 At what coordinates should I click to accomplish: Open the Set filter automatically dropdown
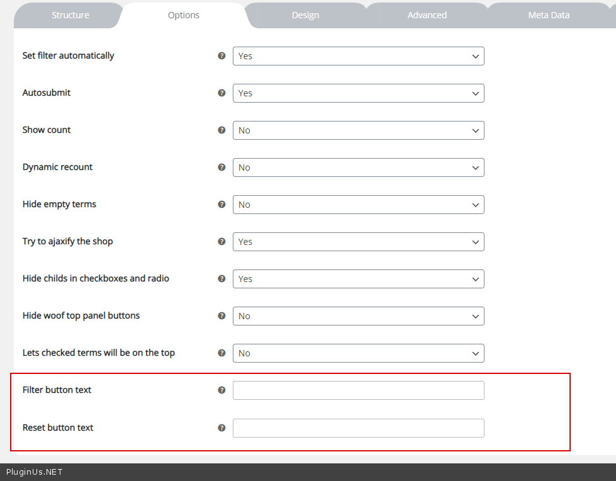click(358, 56)
